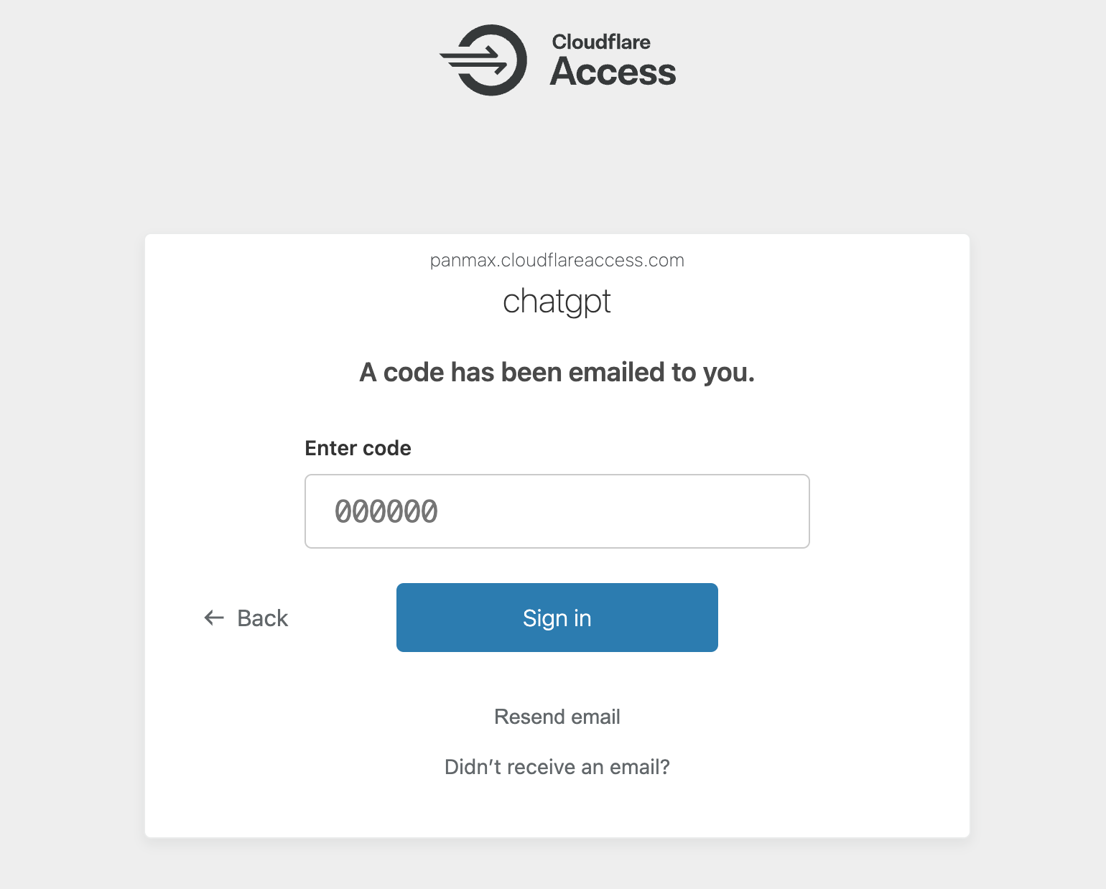Click the word "code" in Enter code label
Screen dimensions: 1106x889
click(387, 448)
